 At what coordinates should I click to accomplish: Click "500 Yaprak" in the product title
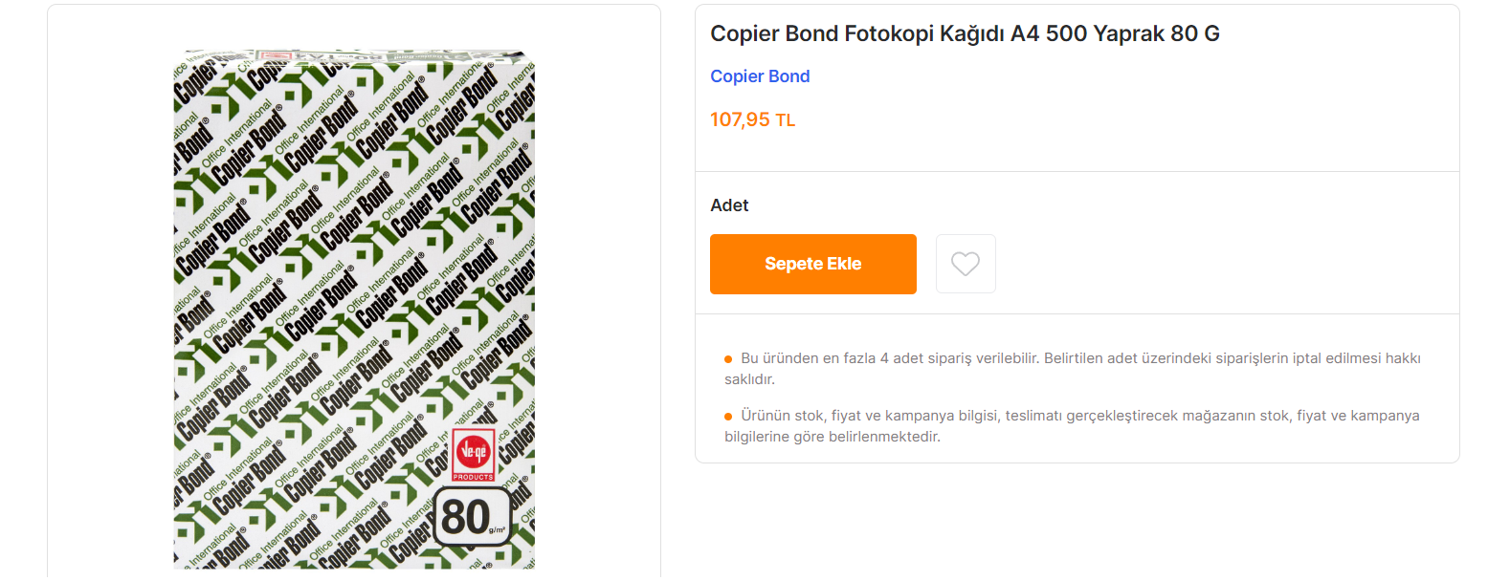pos(1105,34)
